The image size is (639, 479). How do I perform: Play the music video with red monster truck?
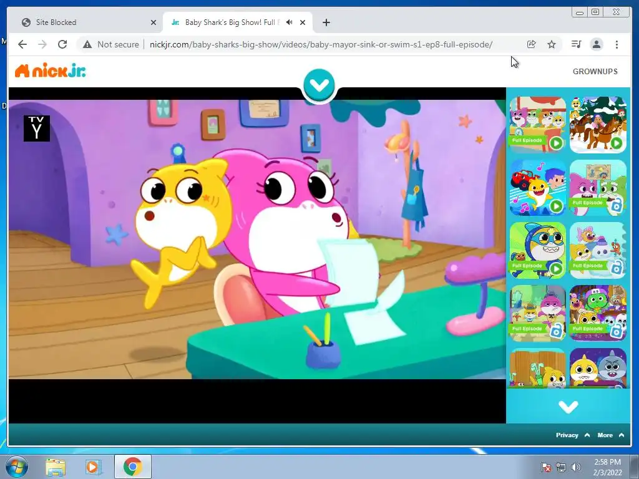537,187
